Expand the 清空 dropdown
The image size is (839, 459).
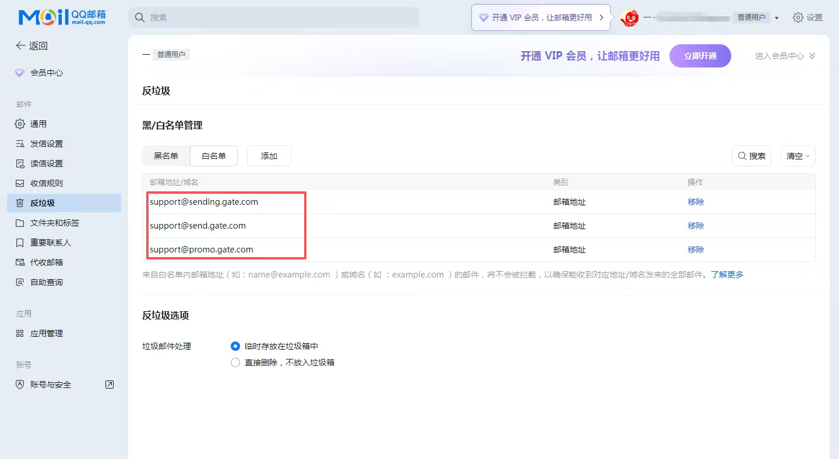(x=798, y=156)
